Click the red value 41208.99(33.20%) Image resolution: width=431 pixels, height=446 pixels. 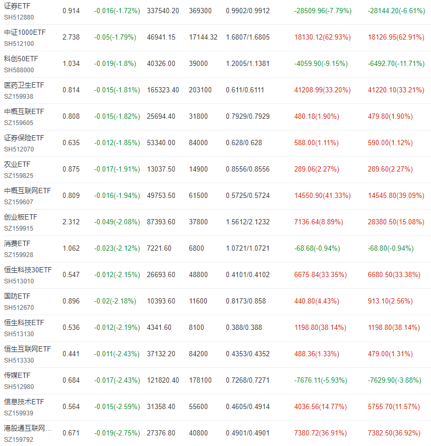point(322,90)
